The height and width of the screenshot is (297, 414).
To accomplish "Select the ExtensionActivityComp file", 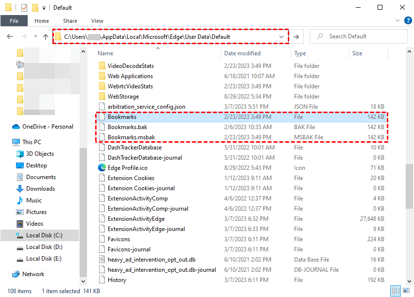I will [242, 198].
